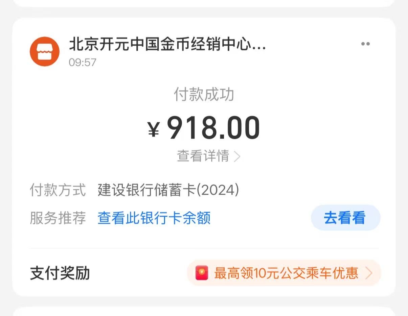The image size is (408, 316).
Task: Tap the orange merchant store icon
Action: 45,51
